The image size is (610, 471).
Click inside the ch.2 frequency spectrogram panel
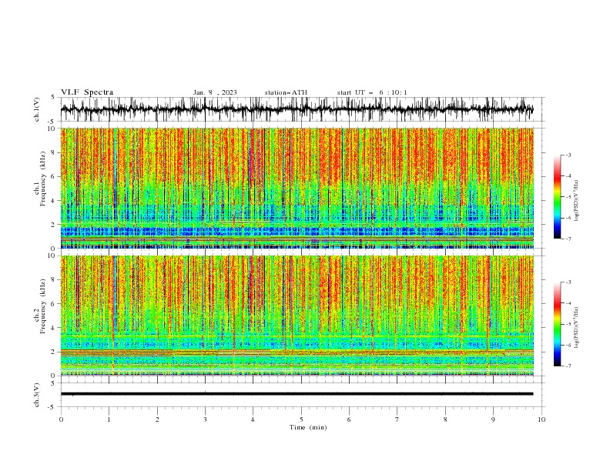297,316
